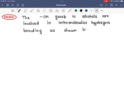Tap the red screen recording indicator
124x93 pixels.
(x=106, y=1)
